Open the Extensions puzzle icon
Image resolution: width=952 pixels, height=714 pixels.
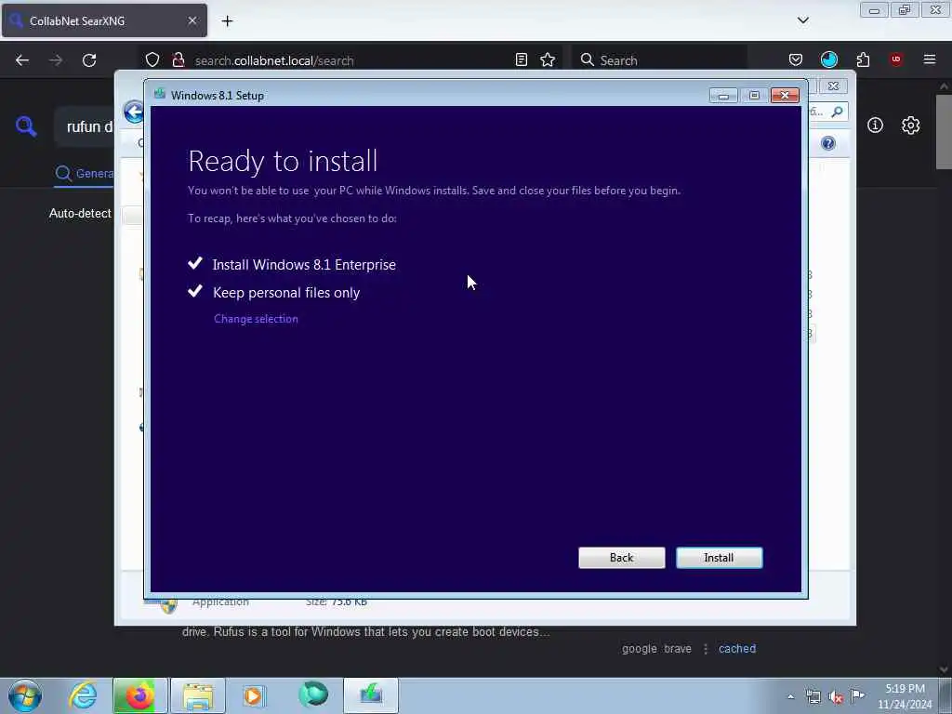coord(863,59)
